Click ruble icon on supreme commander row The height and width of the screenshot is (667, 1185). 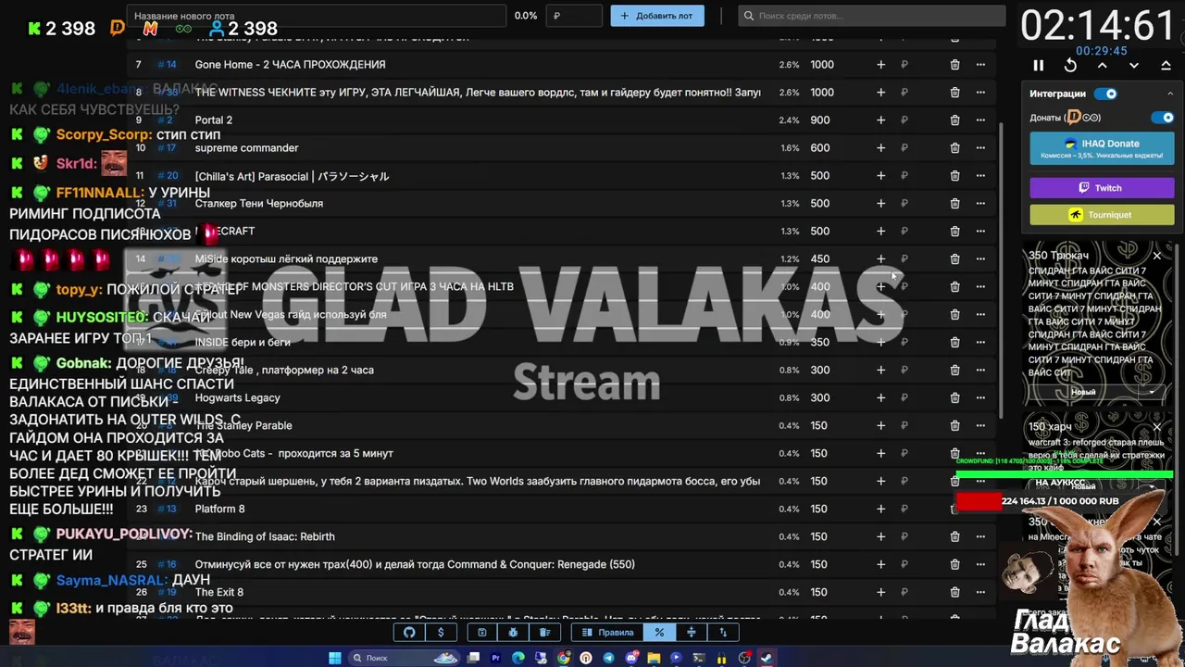click(x=904, y=148)
